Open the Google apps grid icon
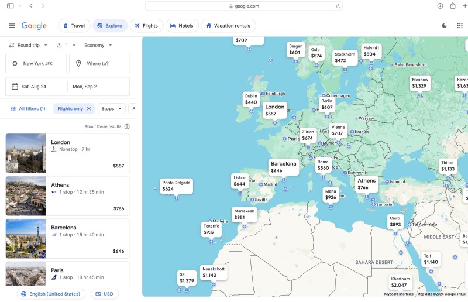 pyautogui.click(x=459, y=26)
